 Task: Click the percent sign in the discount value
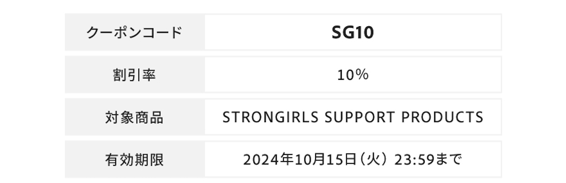coord(363,75)
